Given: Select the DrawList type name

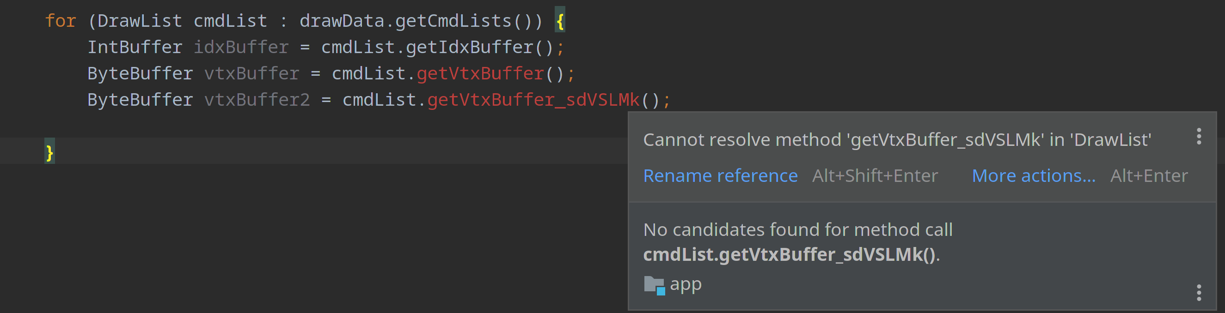Looking at the screenshot, I should click(x=141, y=20).
